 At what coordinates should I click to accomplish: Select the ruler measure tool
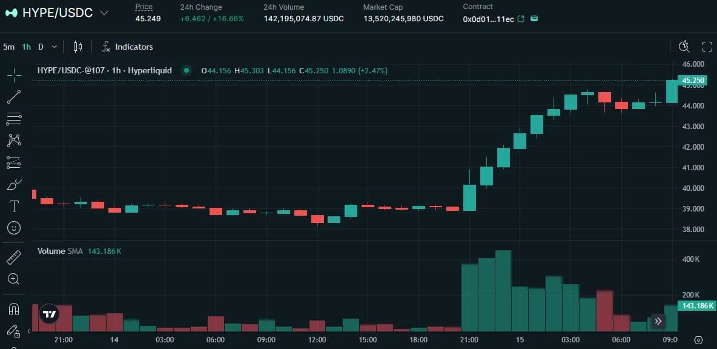(14, 258)
